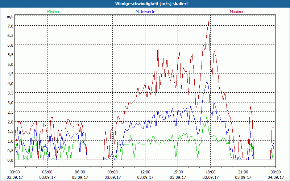290x181 pixels.
Task: Click the "1,5" y-axis value
Action: pyautogui.click(x=10, y=131)
